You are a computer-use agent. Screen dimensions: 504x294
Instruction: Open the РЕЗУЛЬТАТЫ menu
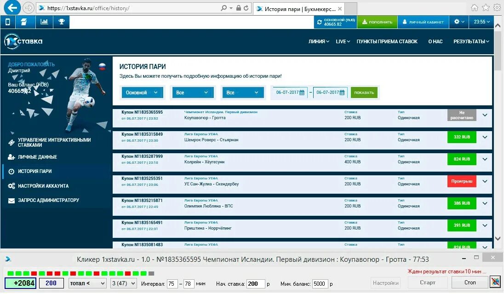(471, 41)
